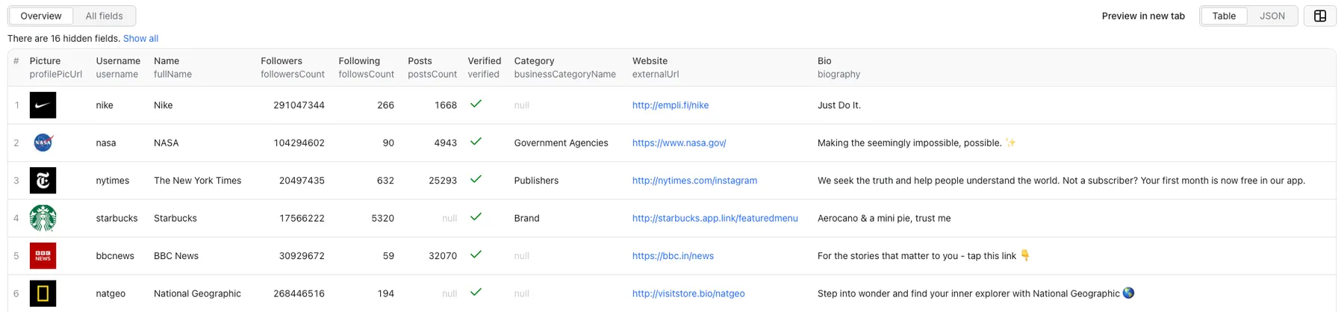The image size is (1344, 312).
Task: Click verified checkmark in nike row
Action: point(476,104)
